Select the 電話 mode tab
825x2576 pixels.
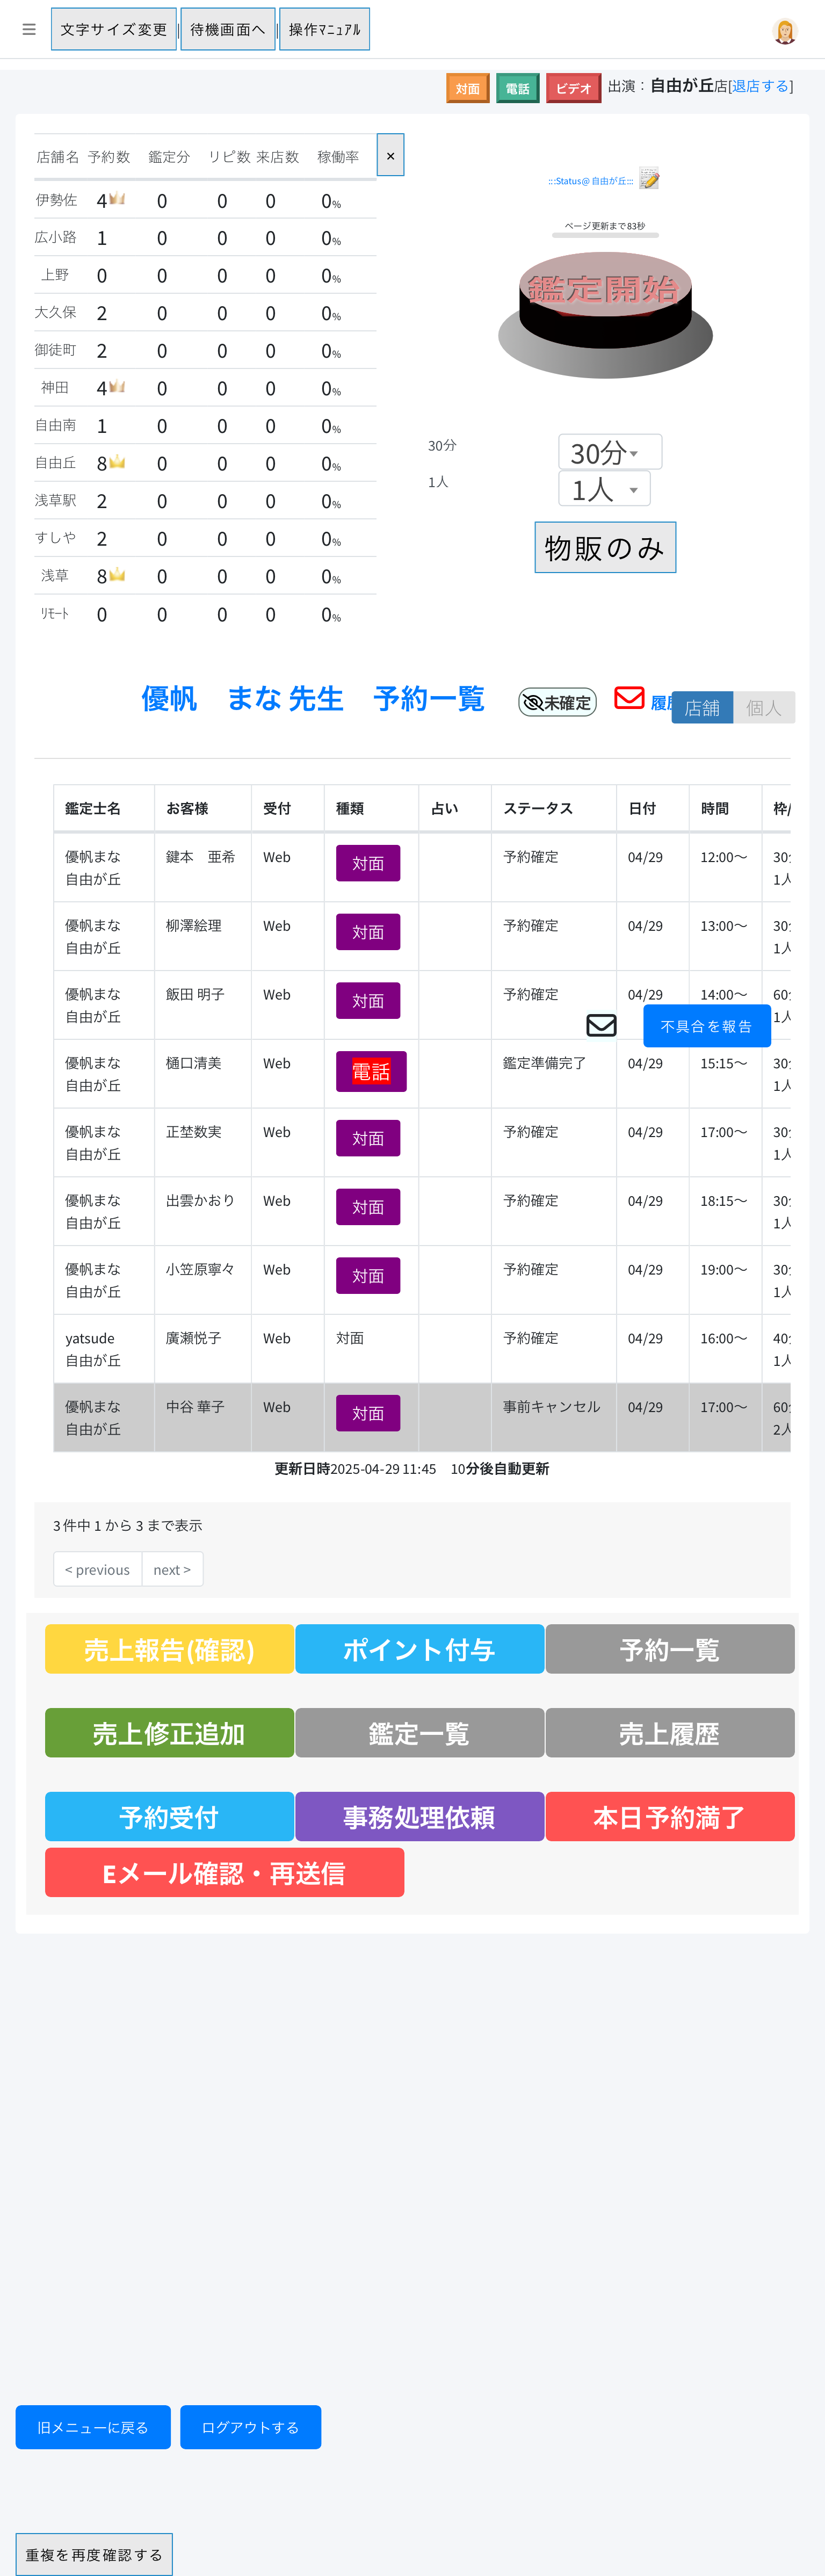click(x=517, y=88)
